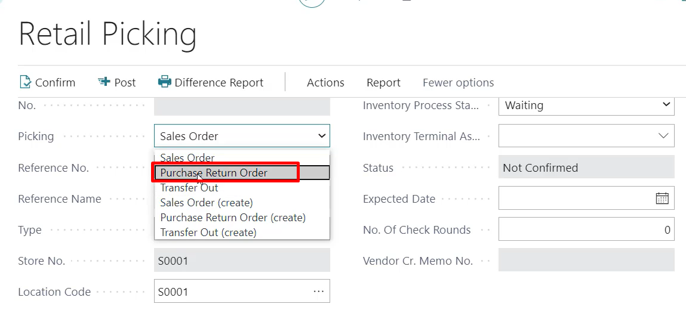Click the Difference Report printer icon

coord(164,82)
